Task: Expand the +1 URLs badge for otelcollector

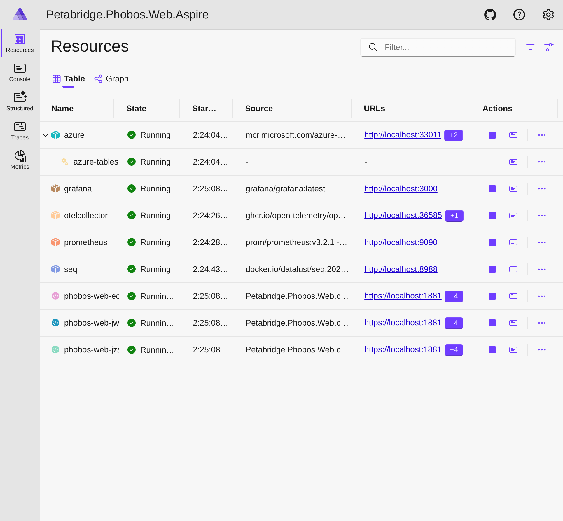Action: click(454, 216)
